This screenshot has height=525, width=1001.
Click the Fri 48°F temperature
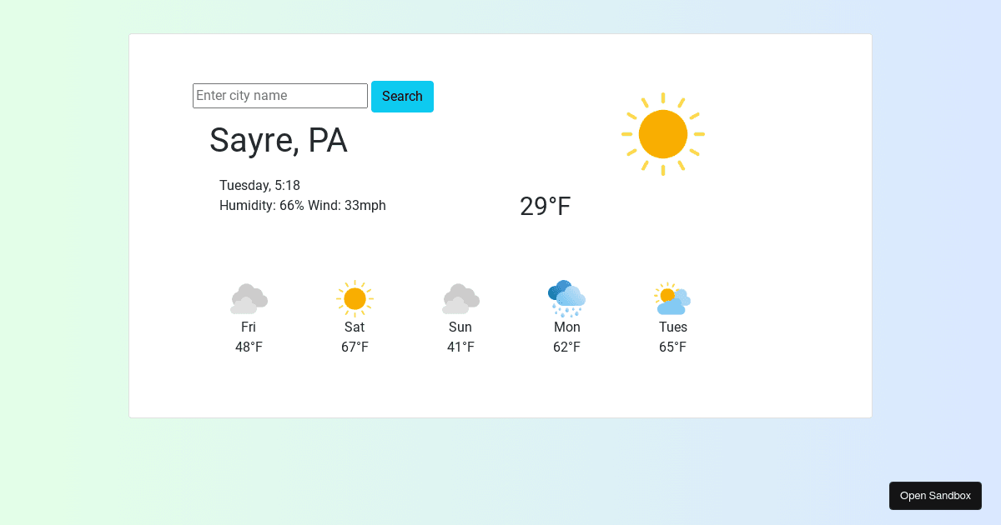point(249,347)
